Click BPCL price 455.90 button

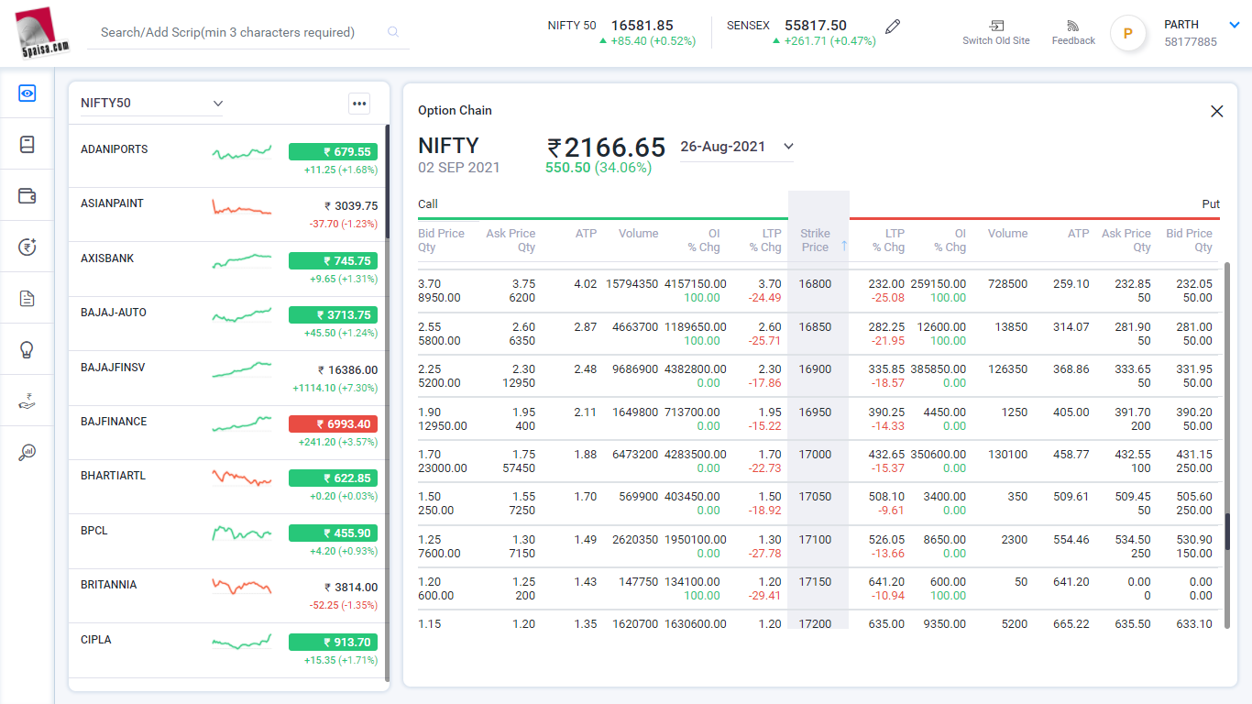click(333, 533)
